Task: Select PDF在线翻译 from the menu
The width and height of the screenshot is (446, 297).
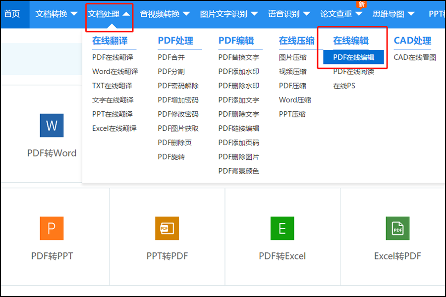Action: 112,57
